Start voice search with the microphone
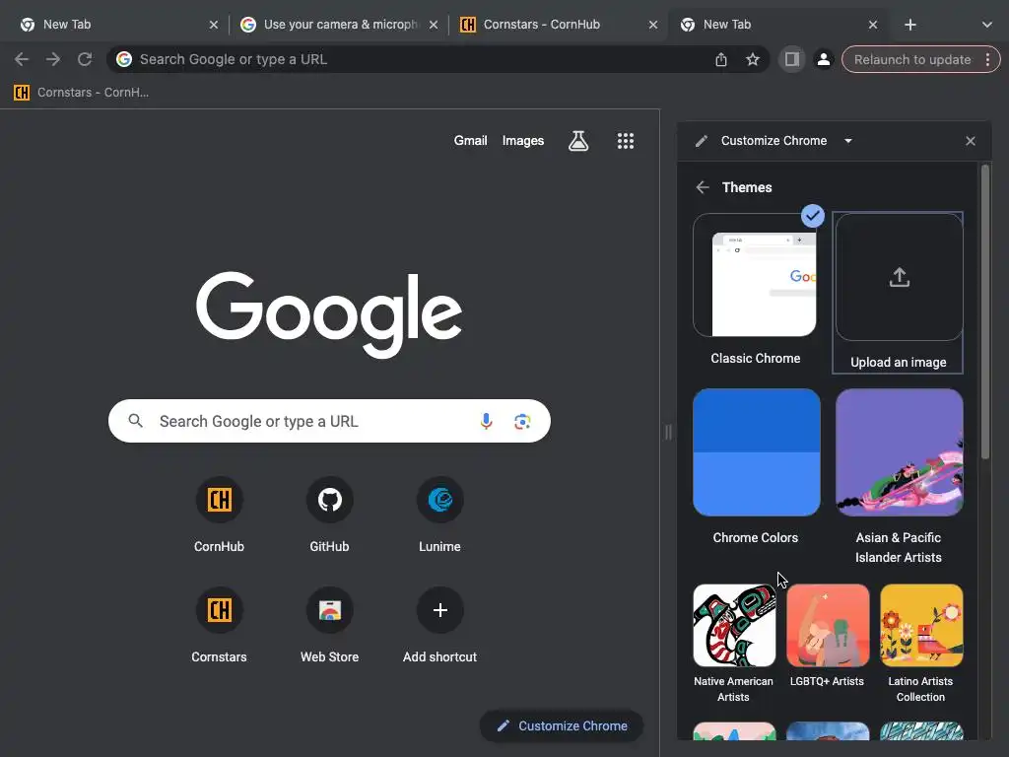This screenshot has width=1009, height=757. tap(486, 421)
